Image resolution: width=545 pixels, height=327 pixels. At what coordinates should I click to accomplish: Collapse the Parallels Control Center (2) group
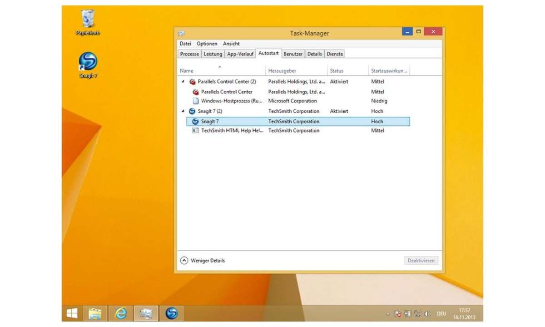coord(183,82)
